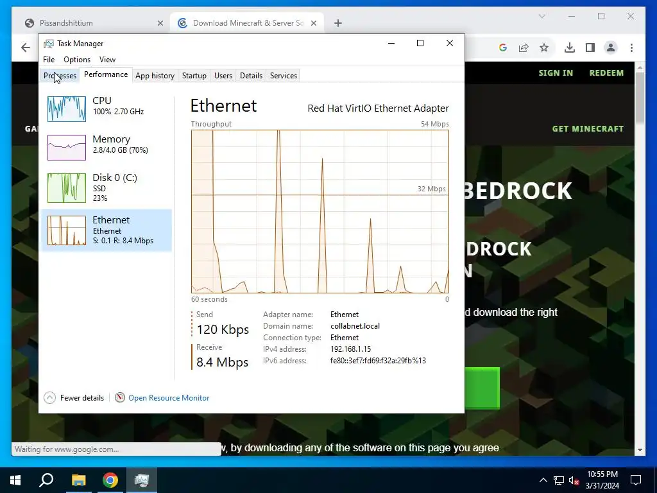Open the File menu in Task Manager

[49, 60]
